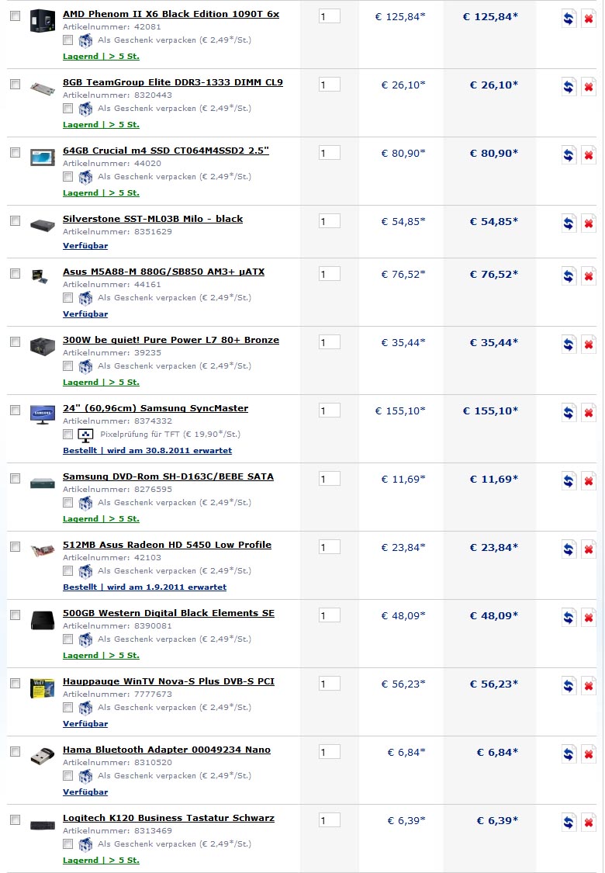
Task: Open the Hama Bluetooth Adapter thumbnail
Action: pos(43,756)
